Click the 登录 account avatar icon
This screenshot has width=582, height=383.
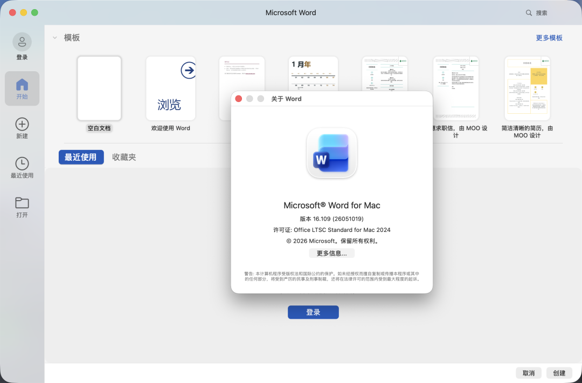22,42
